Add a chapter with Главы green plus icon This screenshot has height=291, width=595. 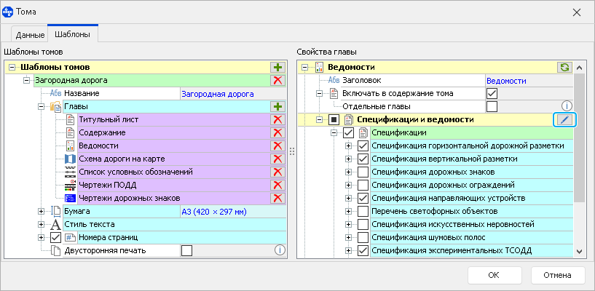point(277,107)
